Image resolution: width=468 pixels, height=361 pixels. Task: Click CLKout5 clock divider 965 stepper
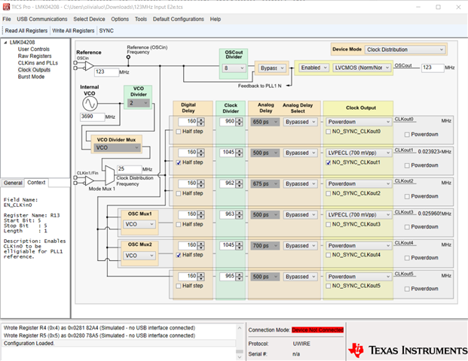pyautogui.click(x=239, y=277)
